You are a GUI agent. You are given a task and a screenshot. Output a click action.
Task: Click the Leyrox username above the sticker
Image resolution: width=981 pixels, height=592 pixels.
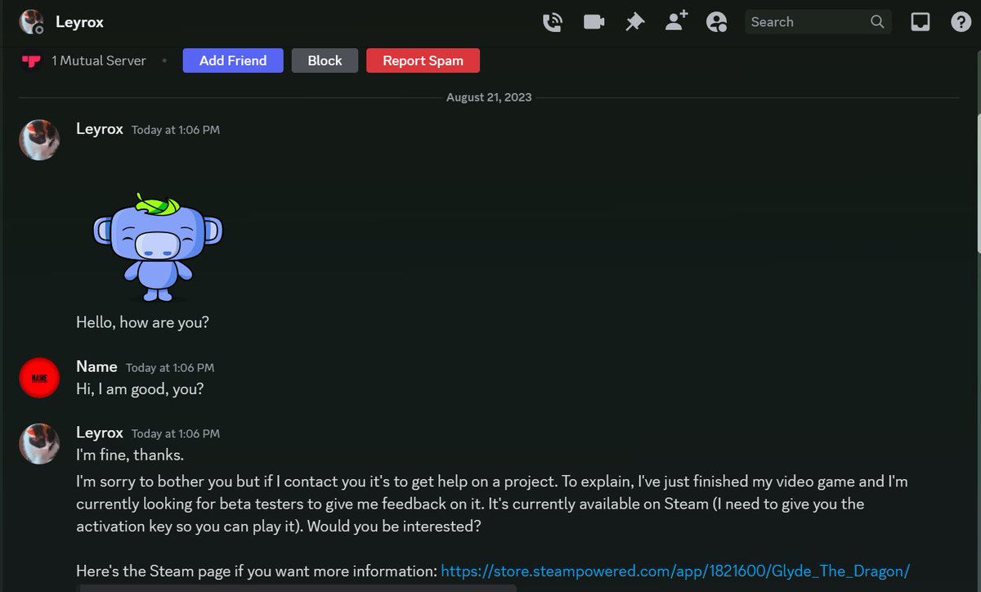pos(100,129)
